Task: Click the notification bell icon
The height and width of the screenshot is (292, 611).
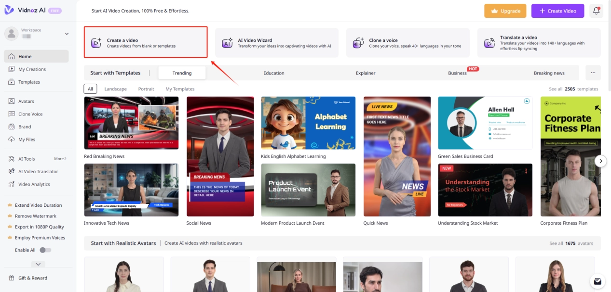Action: [x=596, y=11]
